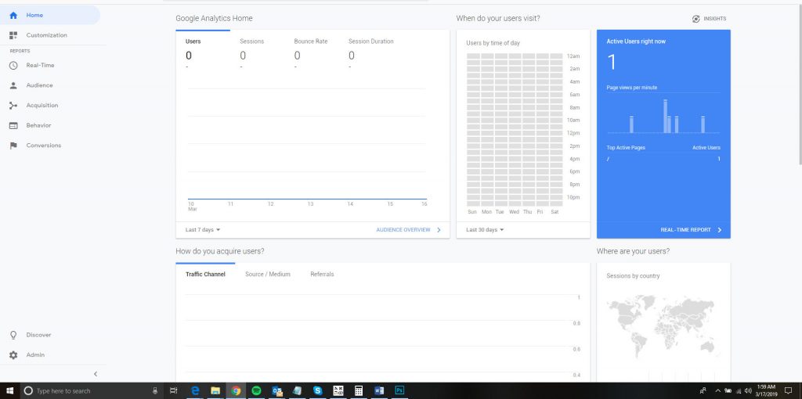Switch to Referrals tab

pyautogui.click(x=322, y=275)
